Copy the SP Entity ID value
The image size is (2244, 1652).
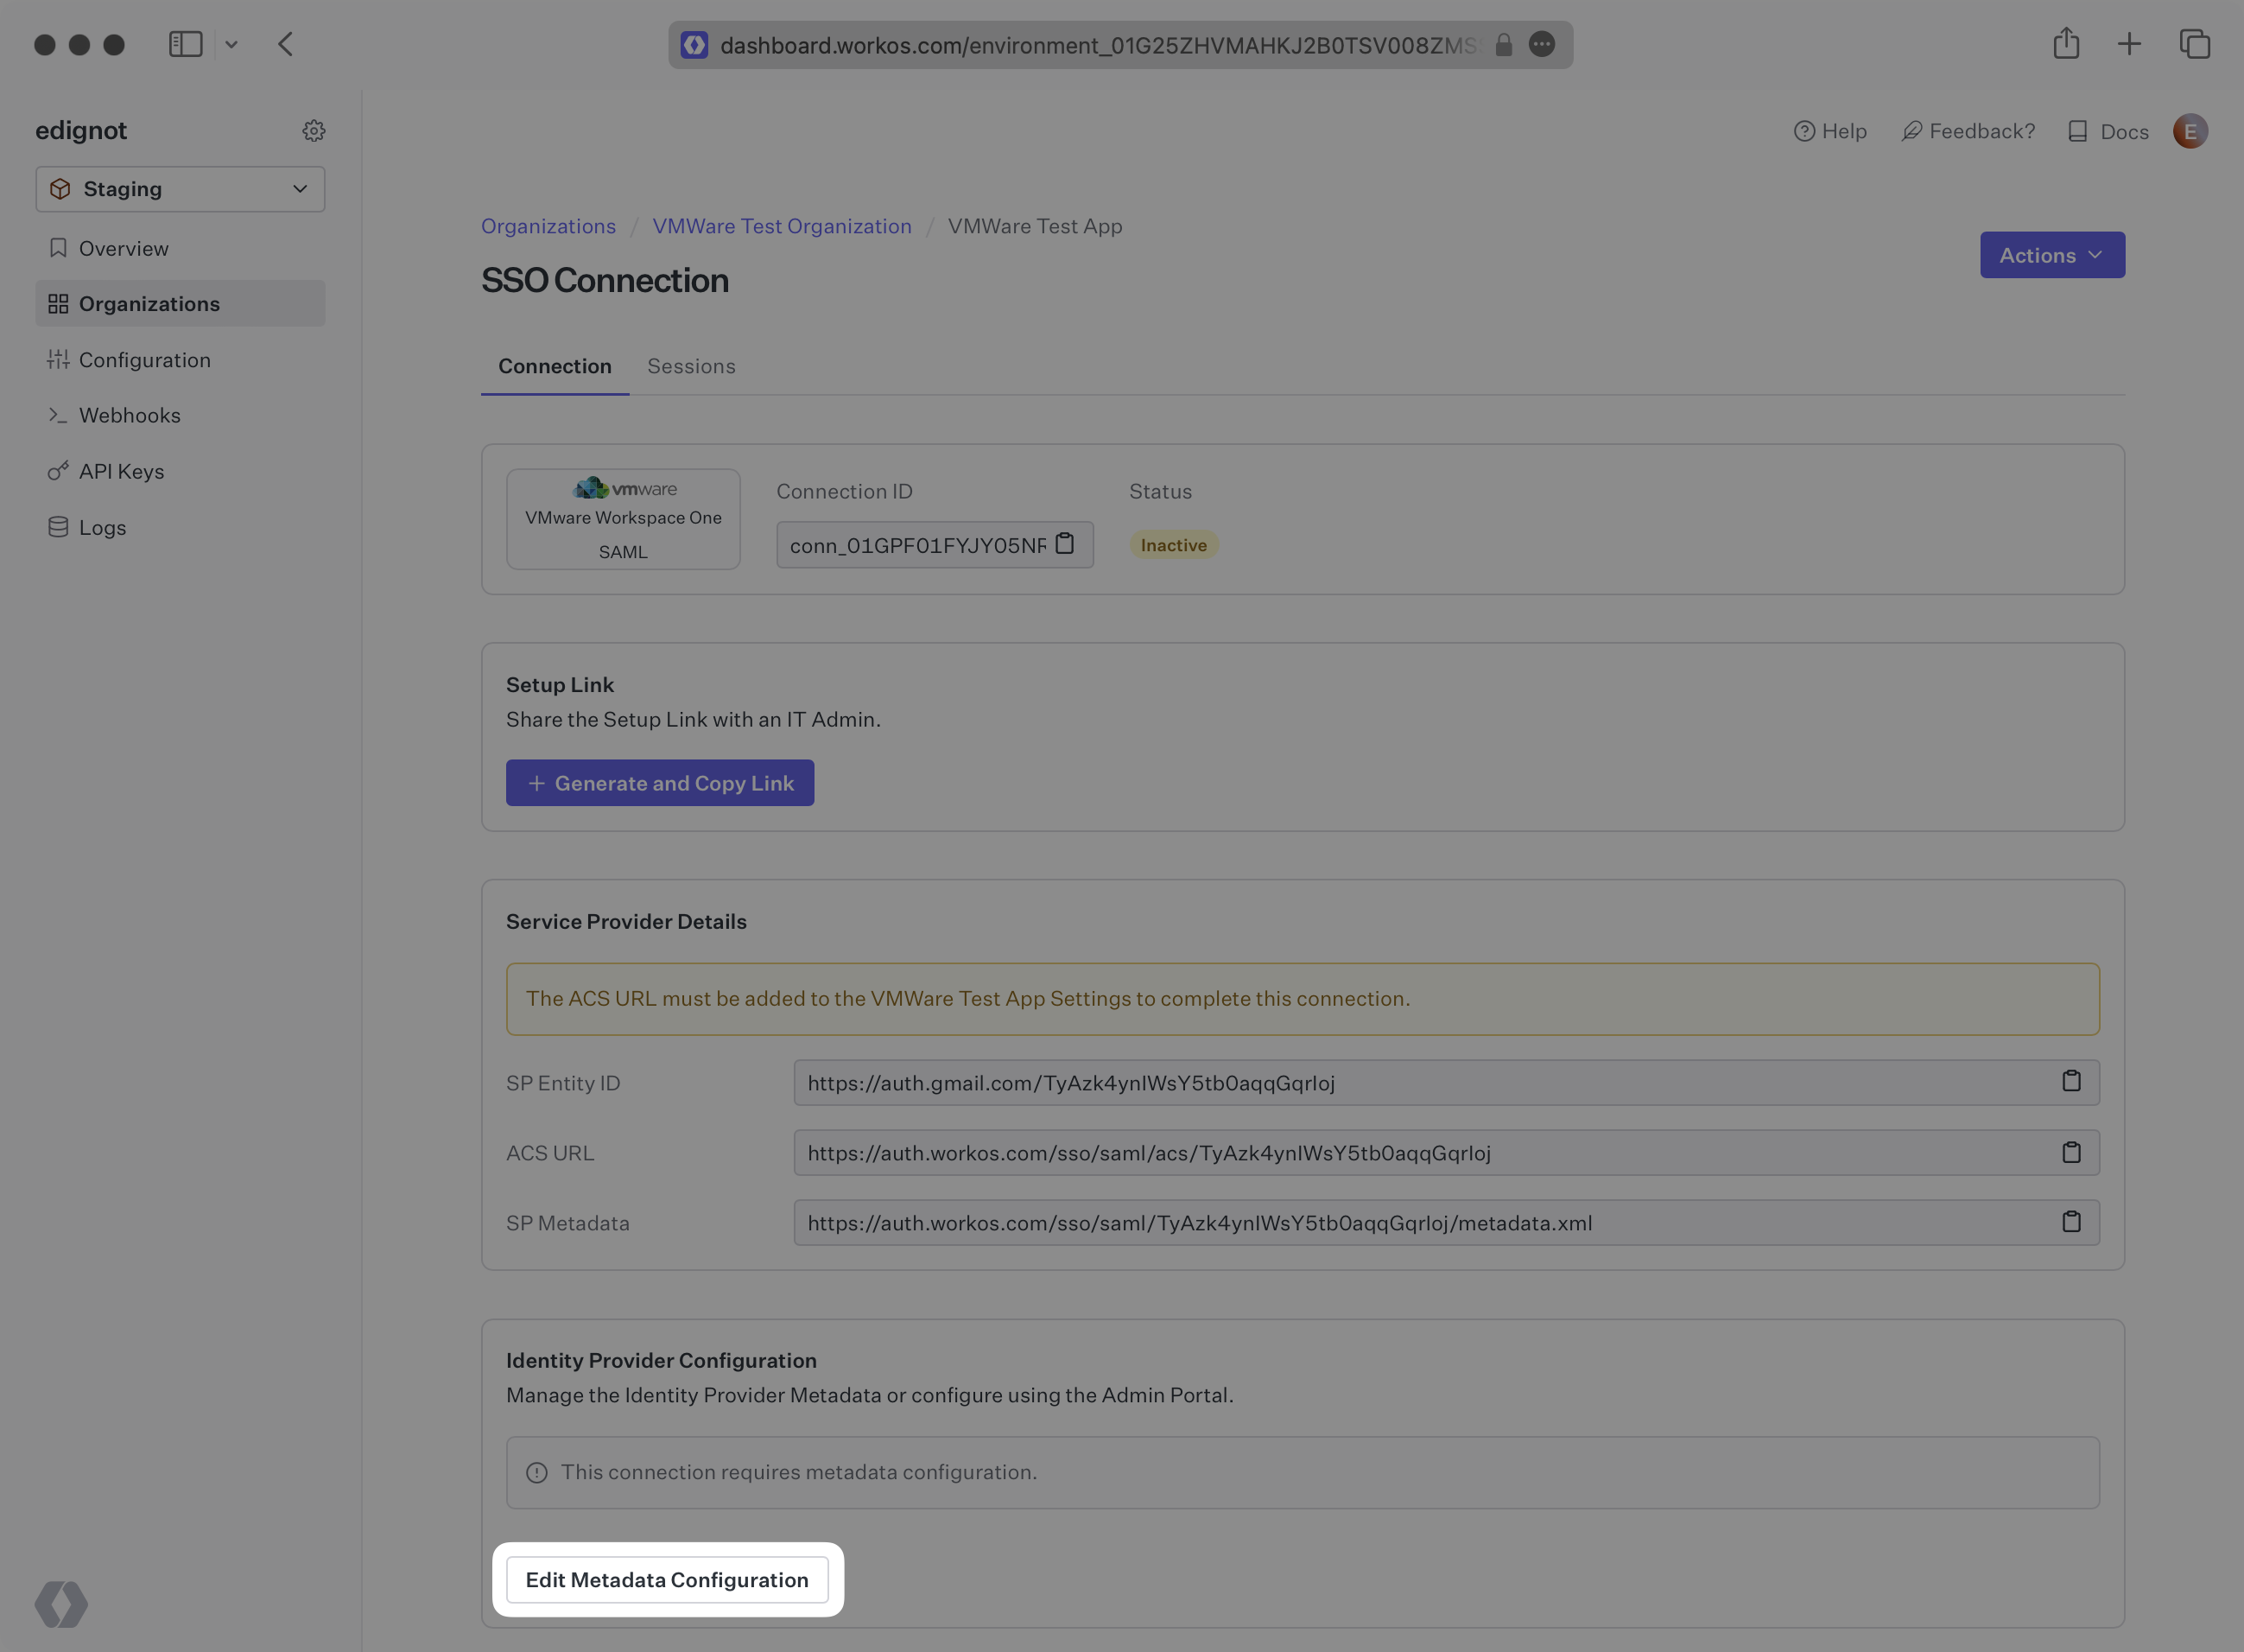[2071, 1082]
